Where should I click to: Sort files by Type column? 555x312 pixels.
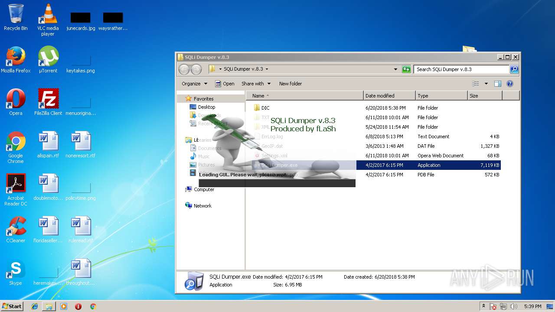pyautogui.click(x=441, y=96)
